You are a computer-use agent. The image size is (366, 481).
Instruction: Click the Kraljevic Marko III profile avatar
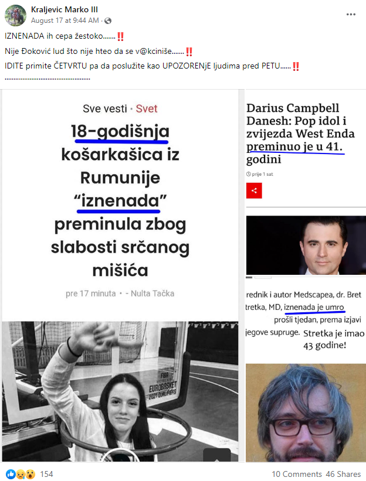15,15
